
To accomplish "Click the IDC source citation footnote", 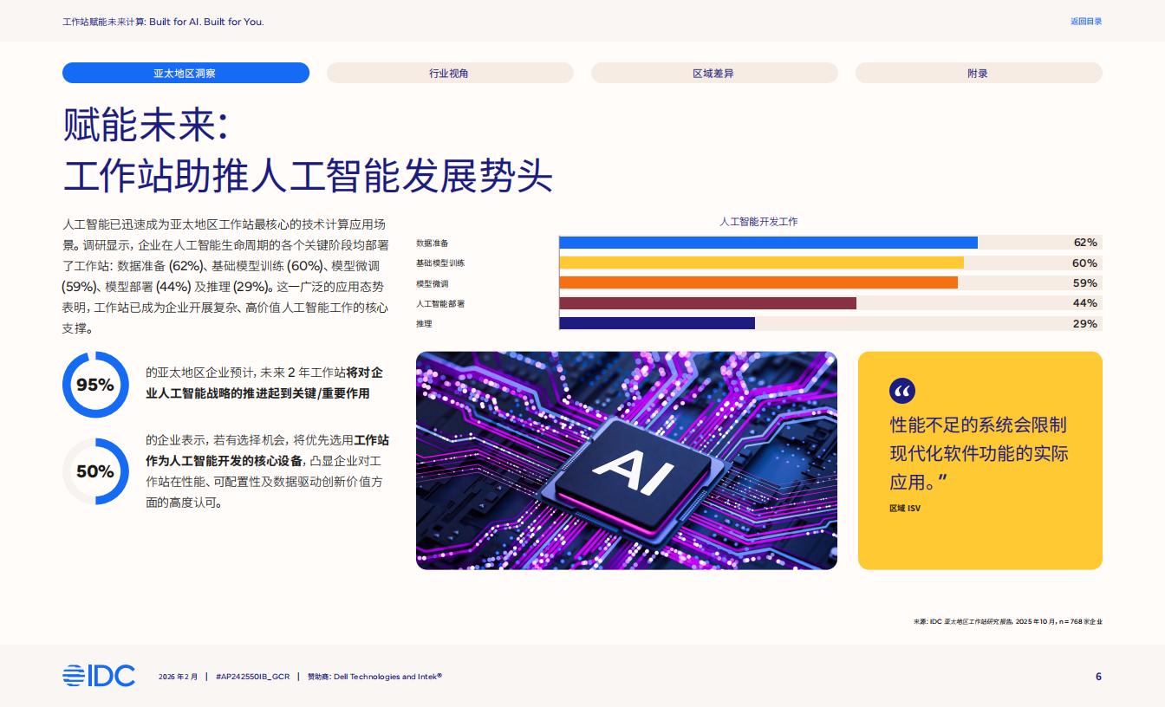I will click(x=1007, y=621).
